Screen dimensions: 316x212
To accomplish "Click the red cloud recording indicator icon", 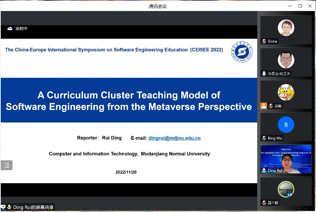I will (10, 28).
